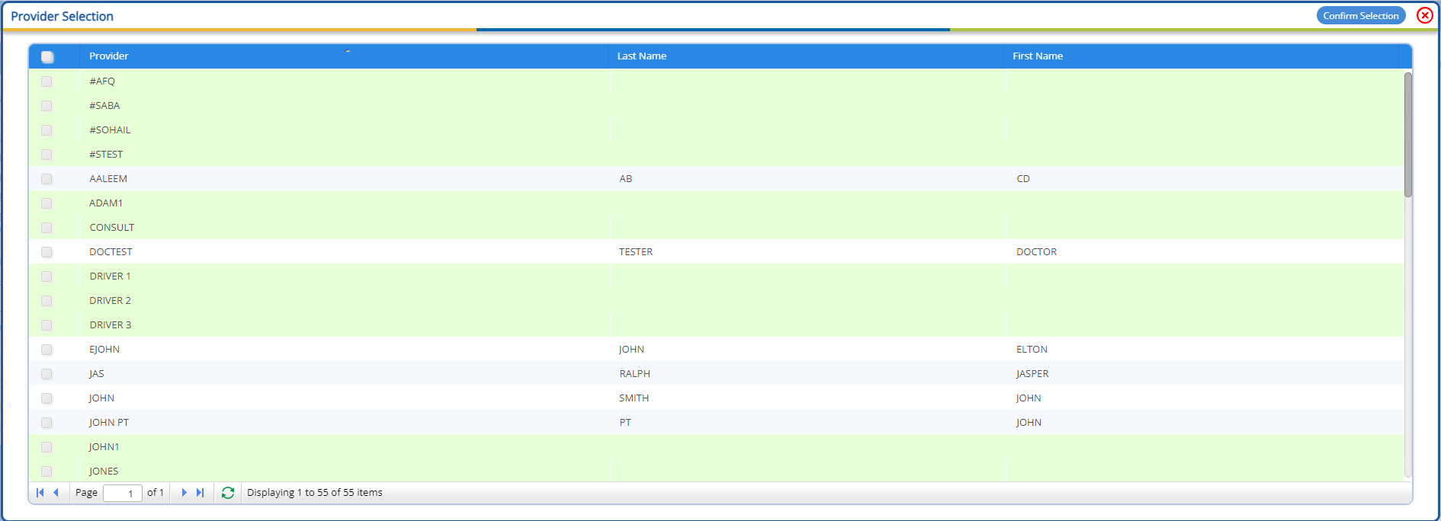Tick the CONSULT provider checkbox
Image resolution: width=1441 pixels, height=521 pixels.
coord(47,228)
